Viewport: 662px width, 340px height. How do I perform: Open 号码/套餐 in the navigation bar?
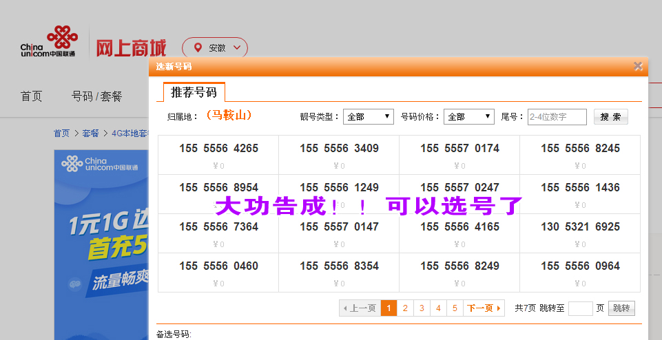pos(96,96)
